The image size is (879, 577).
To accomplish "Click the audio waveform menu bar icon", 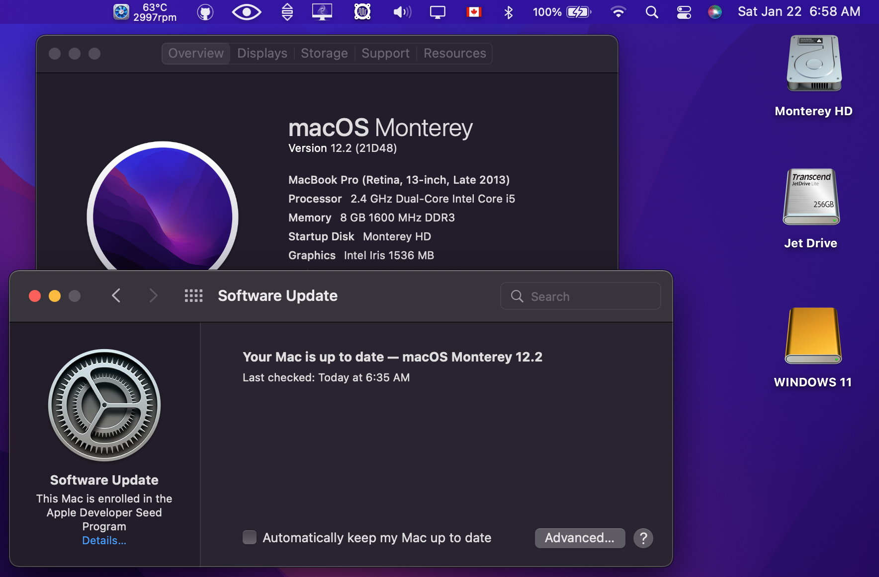I will 362,12.
